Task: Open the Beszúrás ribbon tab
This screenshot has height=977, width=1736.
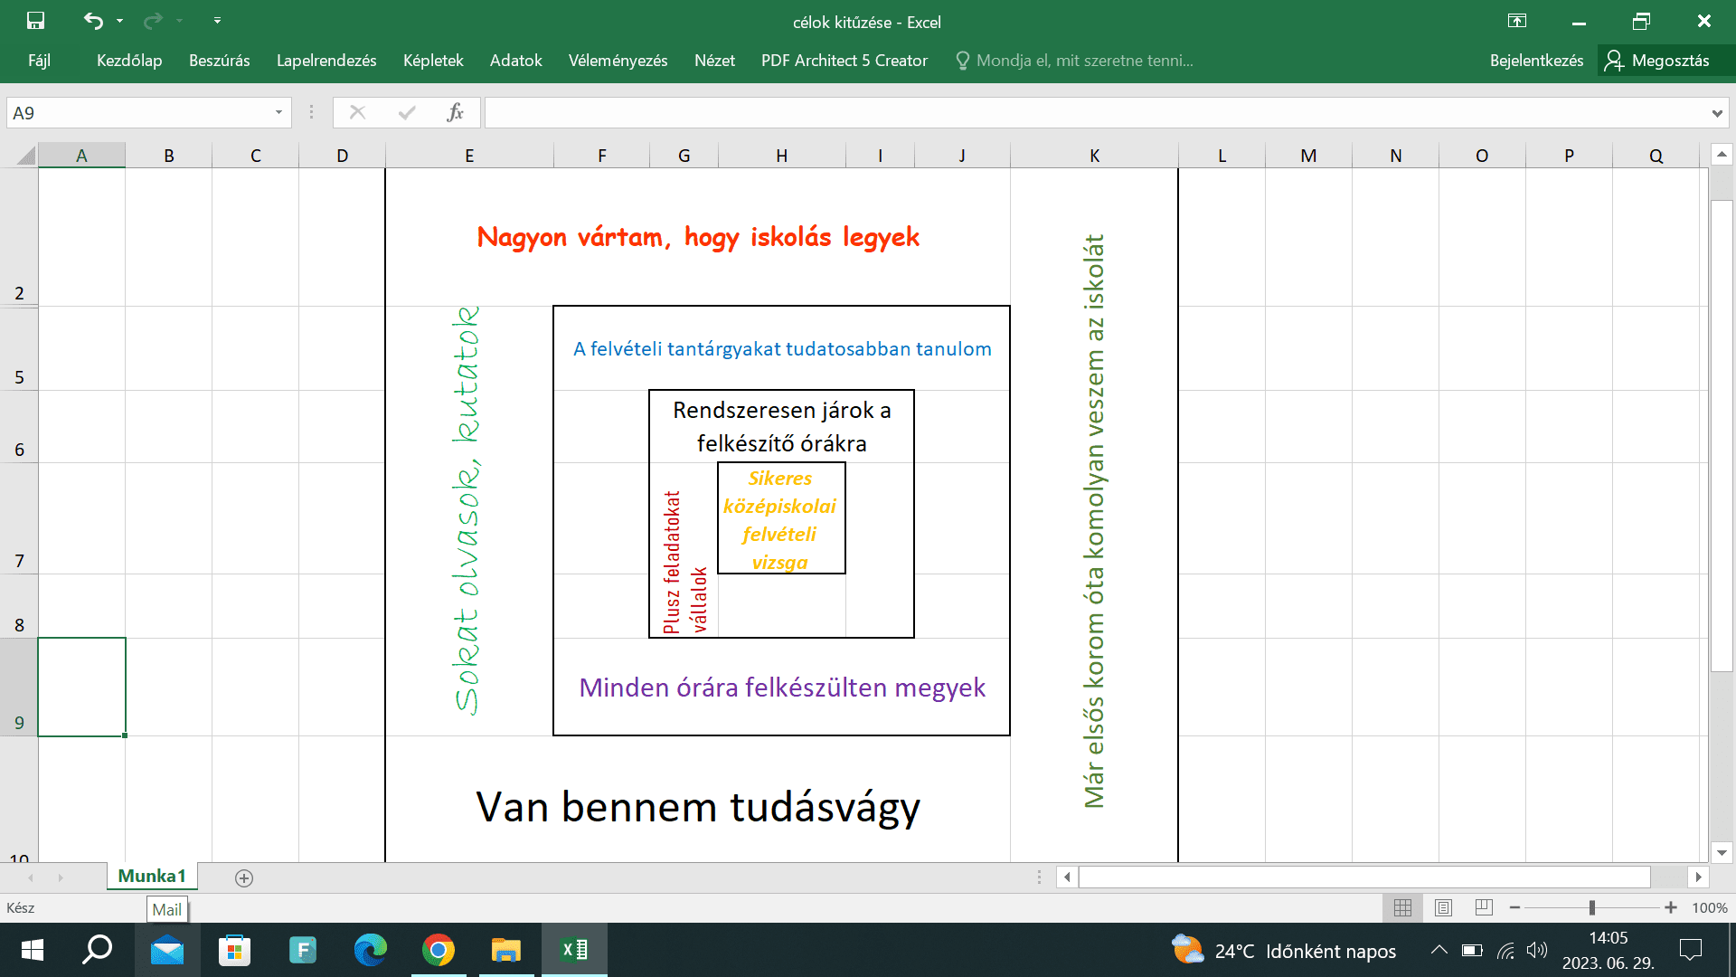Action: tap(219, 61)
